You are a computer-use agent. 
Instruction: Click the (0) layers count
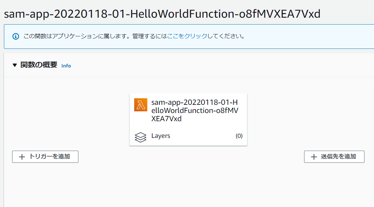(x=239, y=136)
